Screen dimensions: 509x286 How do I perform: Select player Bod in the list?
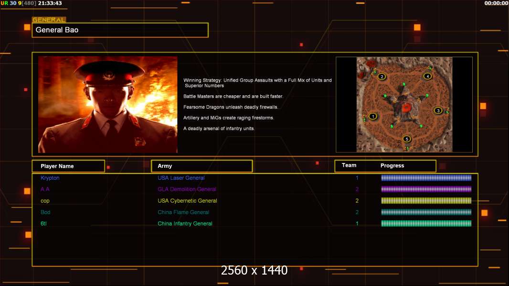pyautogui.click(x=45, y=212)
